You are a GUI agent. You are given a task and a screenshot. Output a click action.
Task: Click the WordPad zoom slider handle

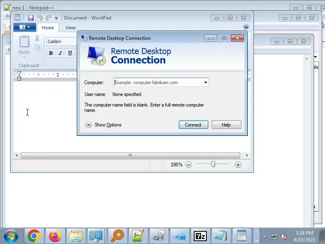point(213,164)
